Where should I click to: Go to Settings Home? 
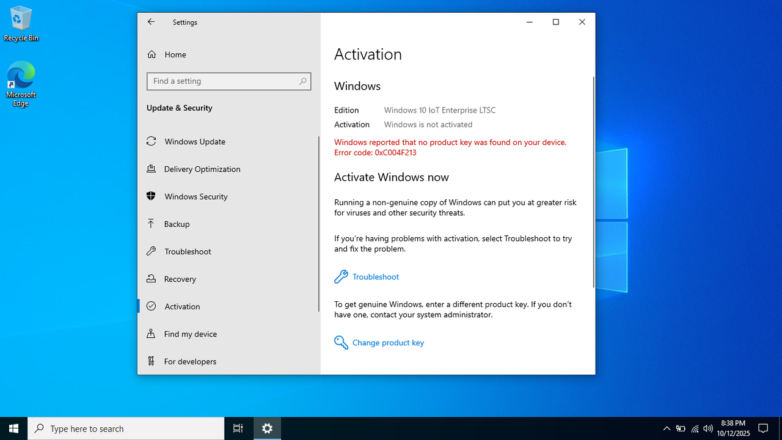(228, 54)
